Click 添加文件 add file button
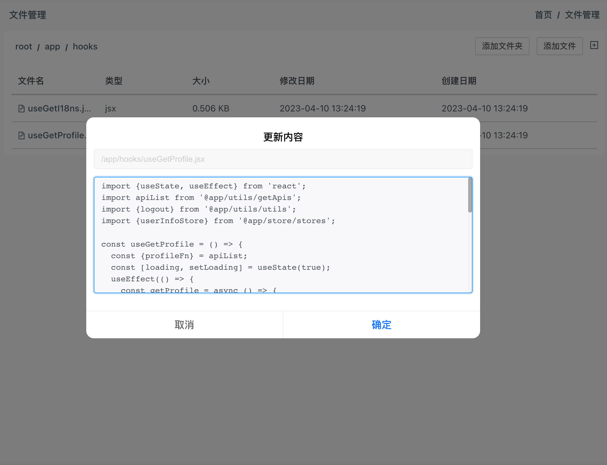 [x=559, y=46]
